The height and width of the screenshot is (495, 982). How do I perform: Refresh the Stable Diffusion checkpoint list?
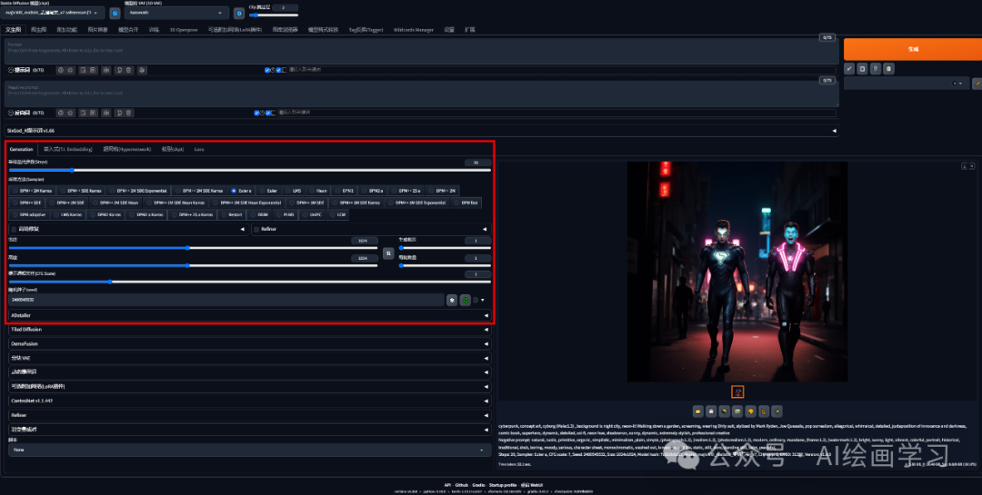(115, 13)
